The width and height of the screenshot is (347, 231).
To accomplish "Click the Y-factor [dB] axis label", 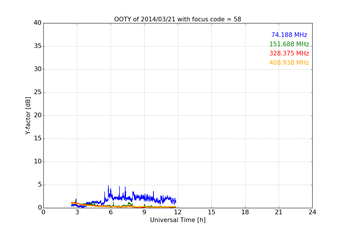I will pyautogui.click(x=28, y=115).
